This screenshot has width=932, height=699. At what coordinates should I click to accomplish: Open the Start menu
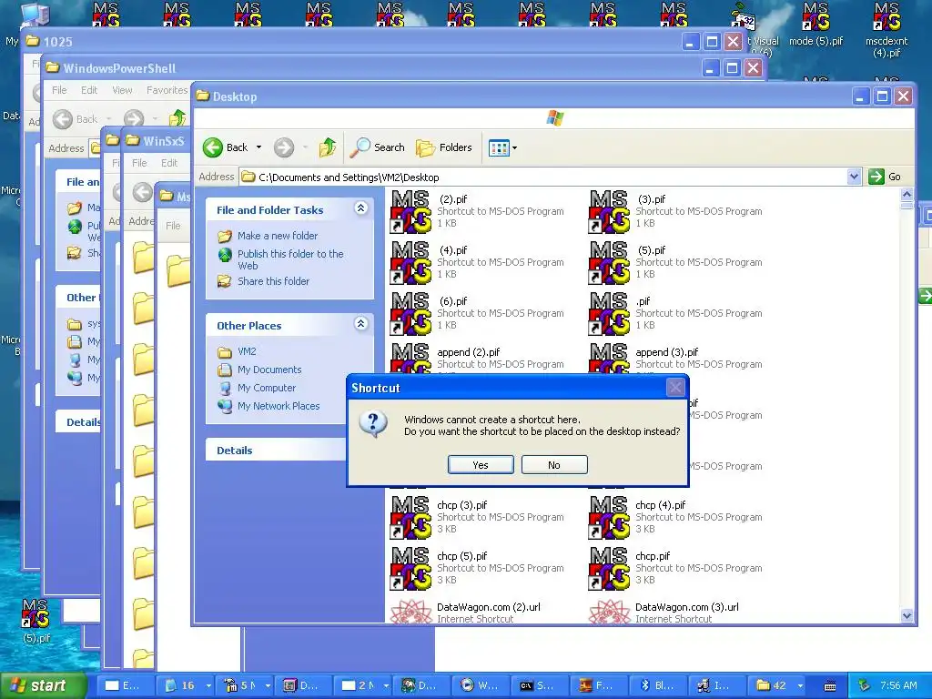[x=42, y=686]
